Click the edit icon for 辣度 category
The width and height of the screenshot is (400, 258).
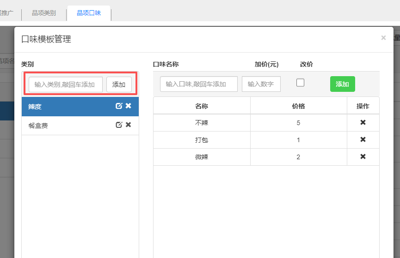(119, 106)
